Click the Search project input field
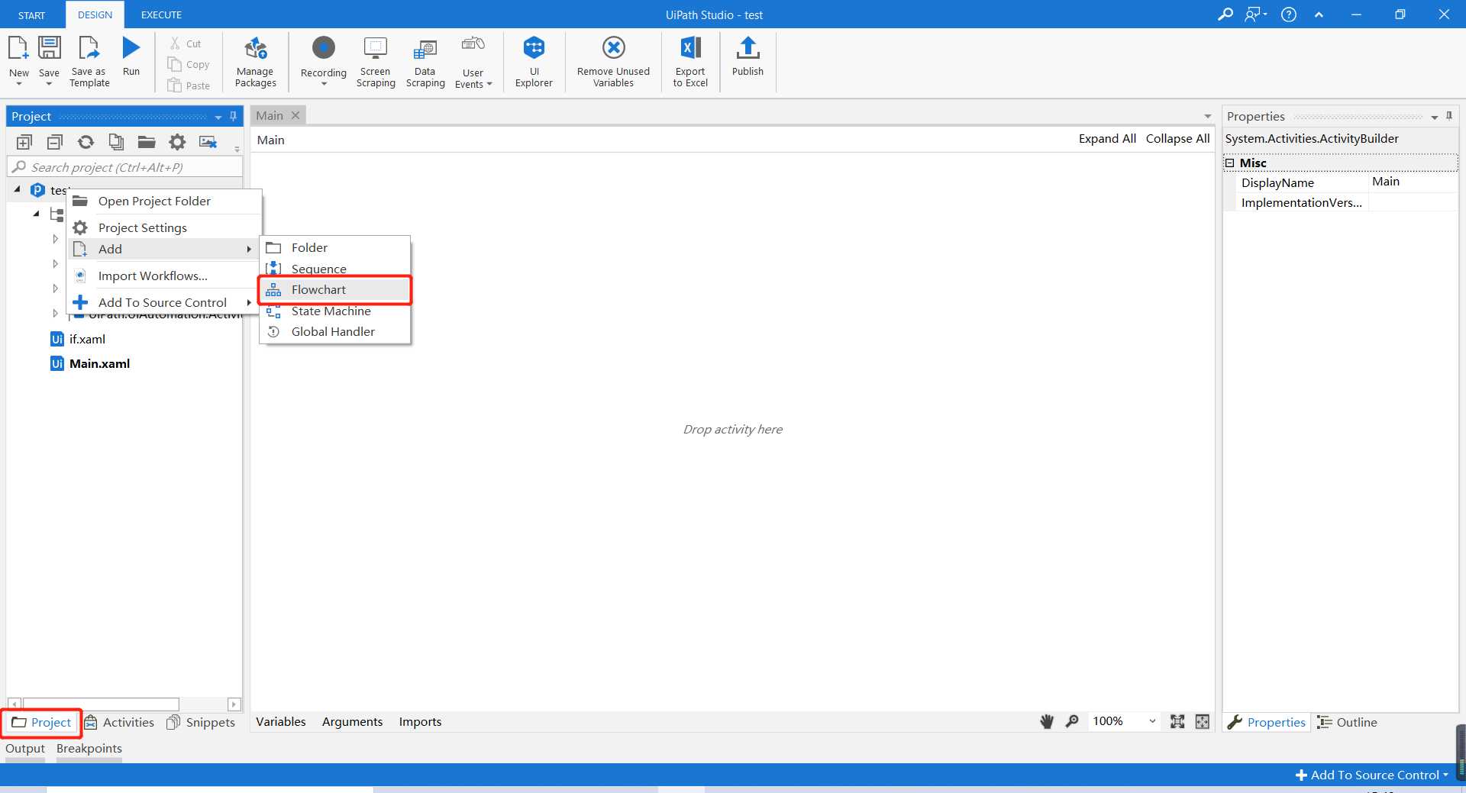 point(124,167)
